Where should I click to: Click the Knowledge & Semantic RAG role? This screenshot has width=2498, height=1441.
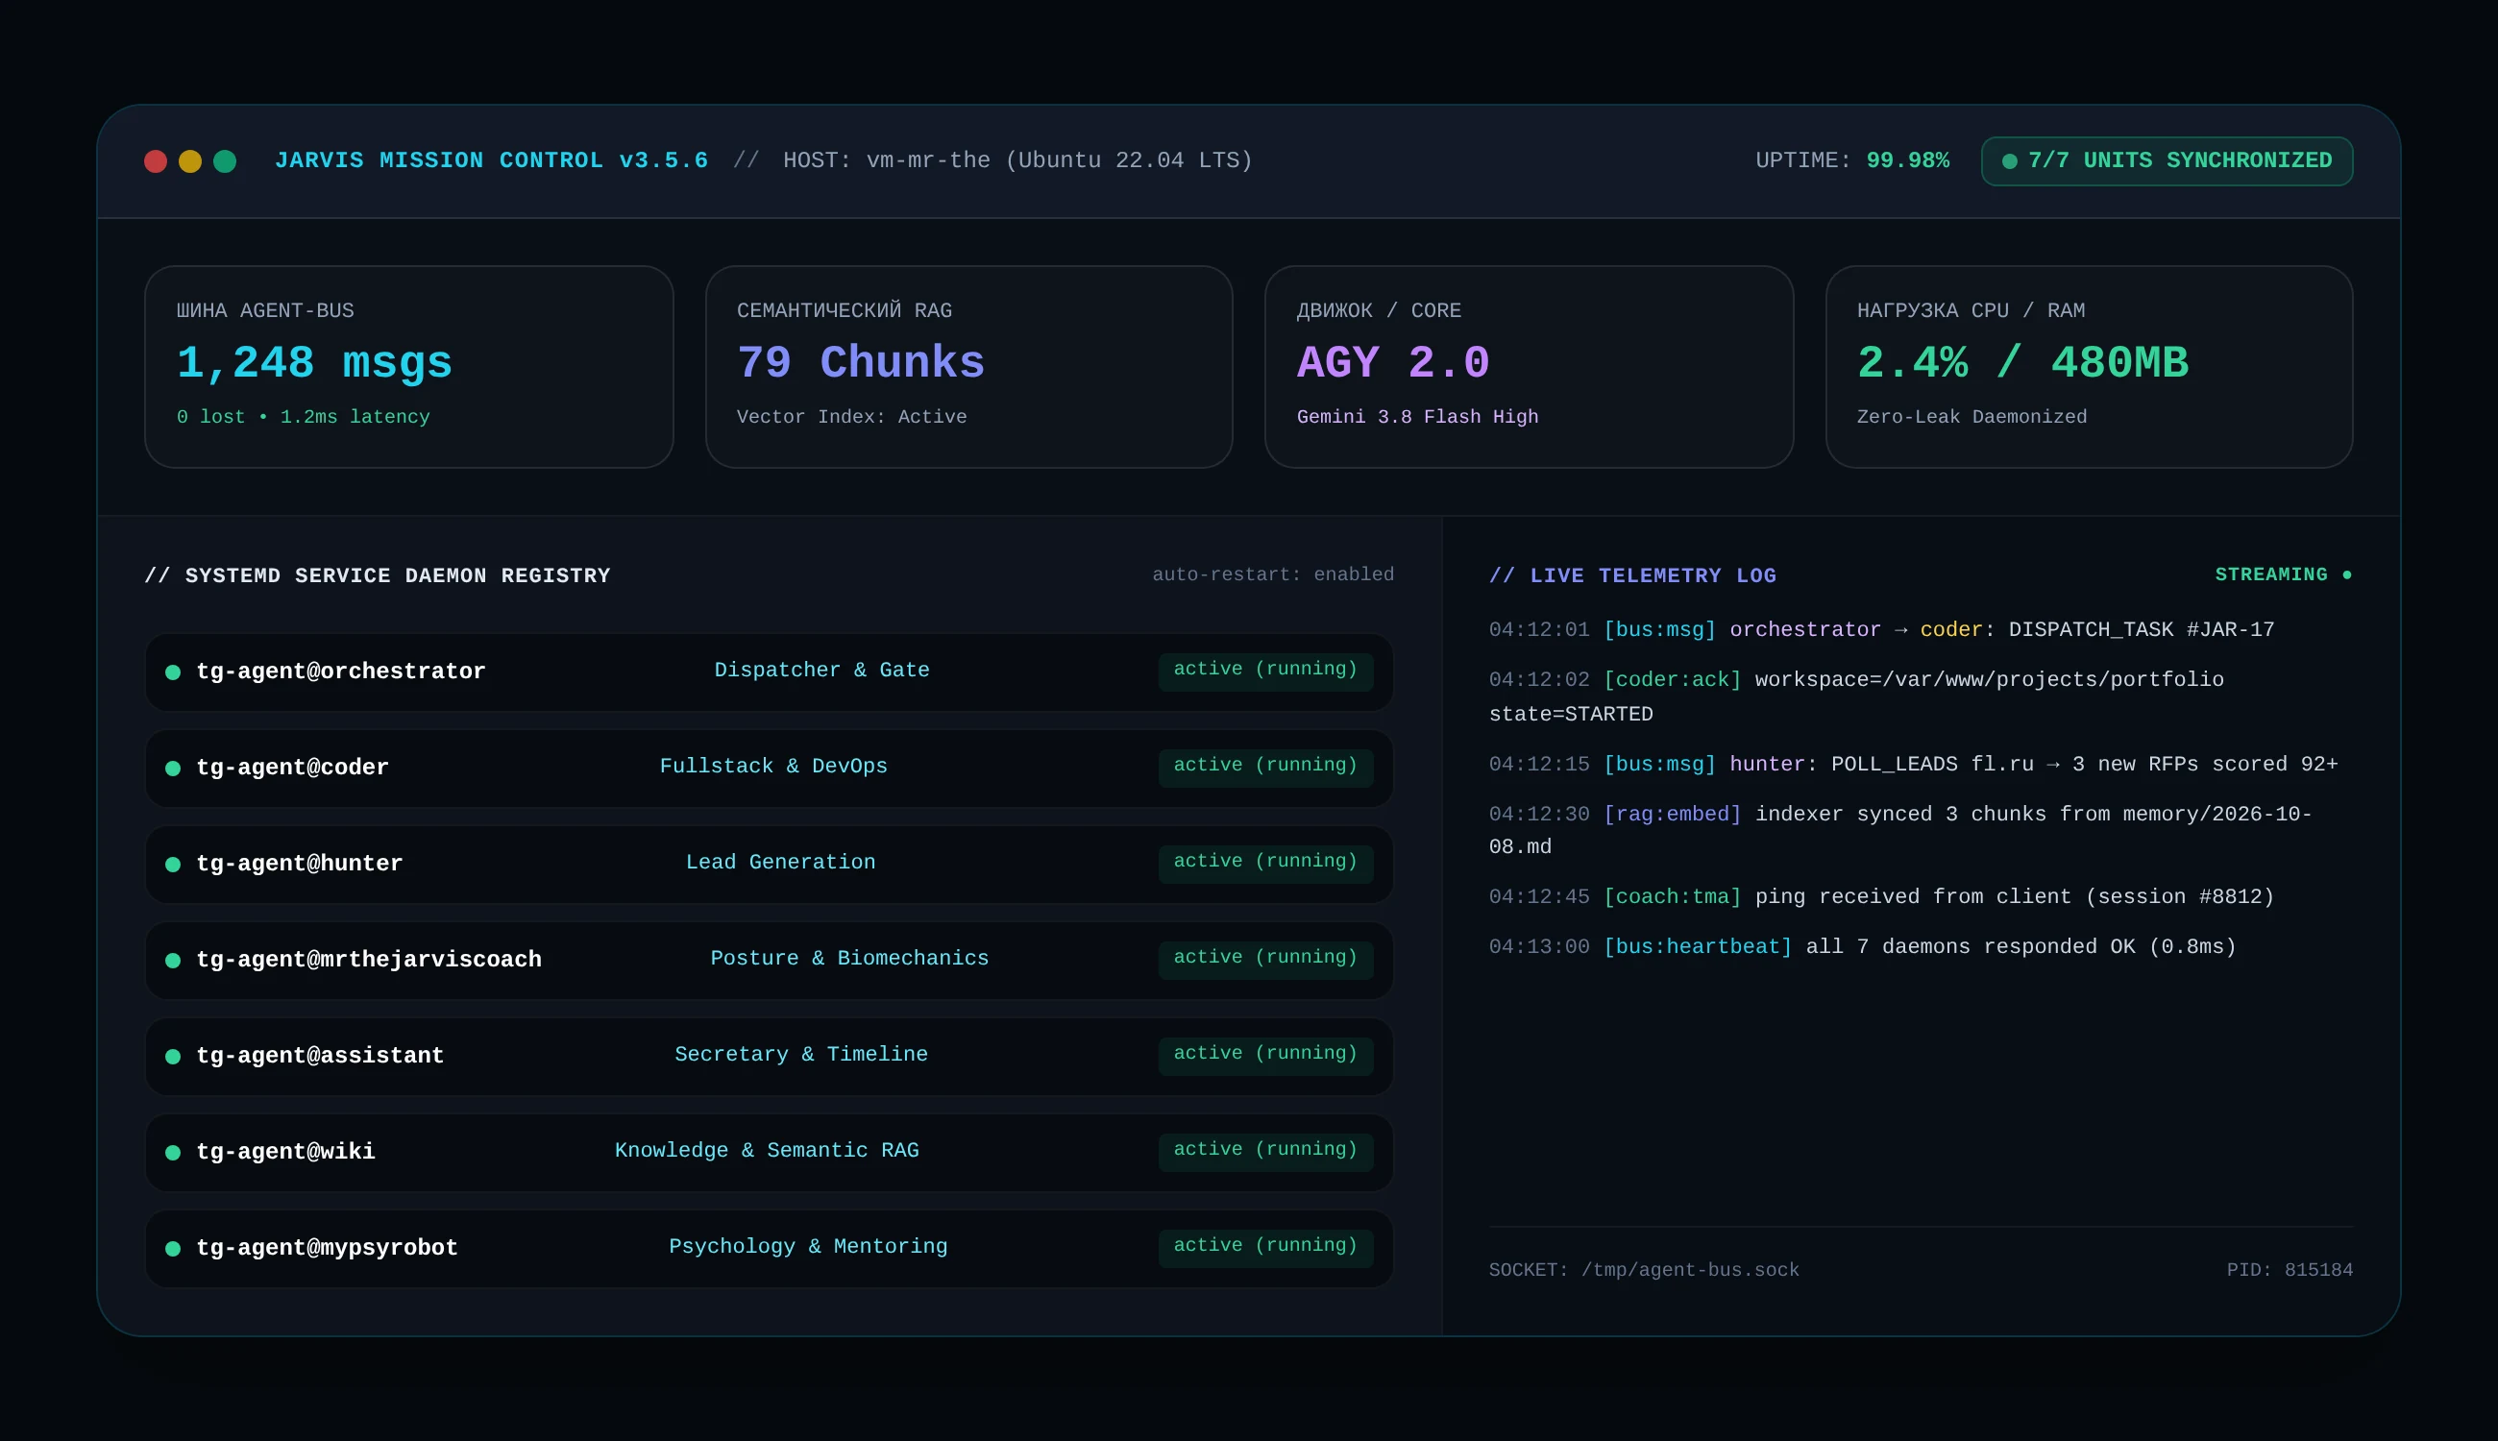[766, 1150]
